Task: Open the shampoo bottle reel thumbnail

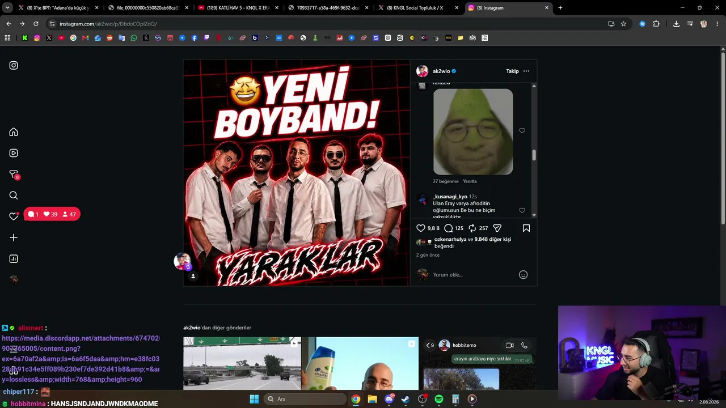Action: click(360, 363)
